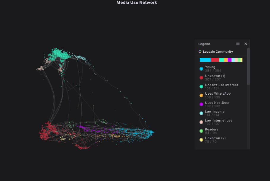
Task: Click the '139 / 139' count text
Action: click(213, 97)
